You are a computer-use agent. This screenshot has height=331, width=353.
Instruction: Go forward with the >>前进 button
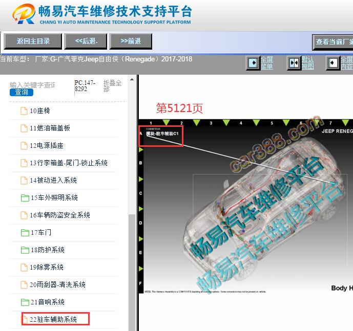[131, 41]
